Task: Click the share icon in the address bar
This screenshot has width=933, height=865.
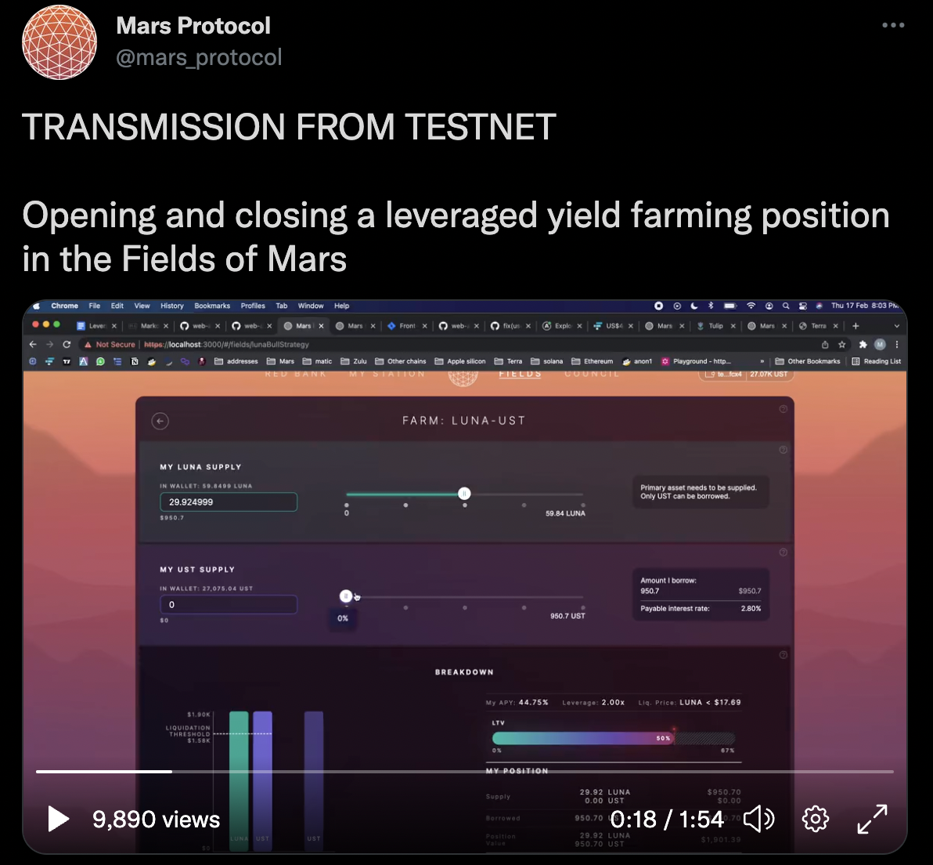Action: tap(825, 344)
